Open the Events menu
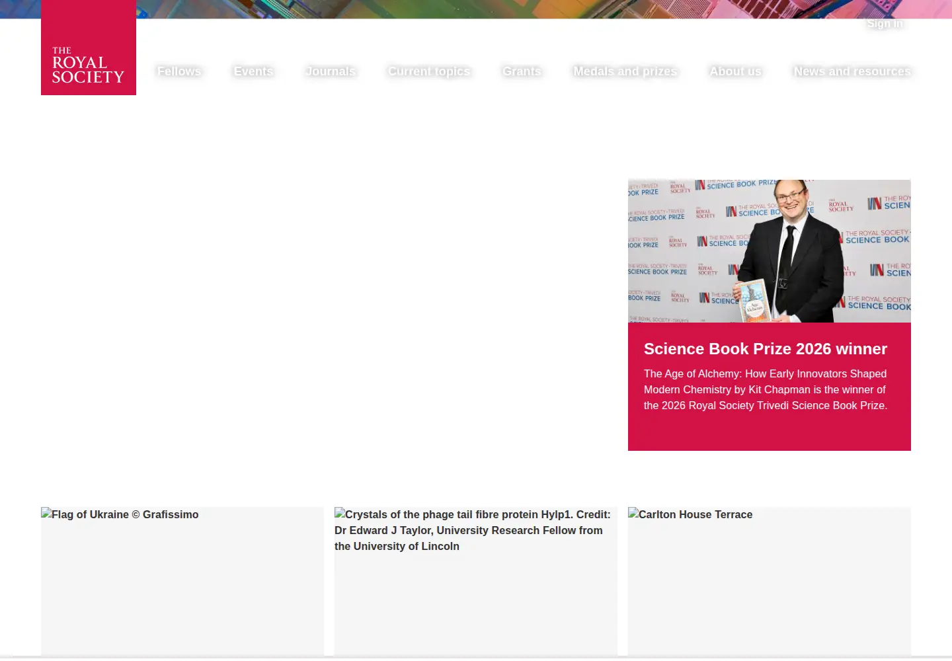Image resolution: width=952 pixels, height=661 pixels. (253, 71)
